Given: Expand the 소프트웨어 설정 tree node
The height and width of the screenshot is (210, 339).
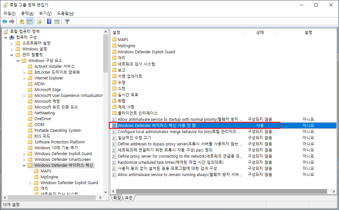Looking at the screenshot, I should click(x=12, y=43).
